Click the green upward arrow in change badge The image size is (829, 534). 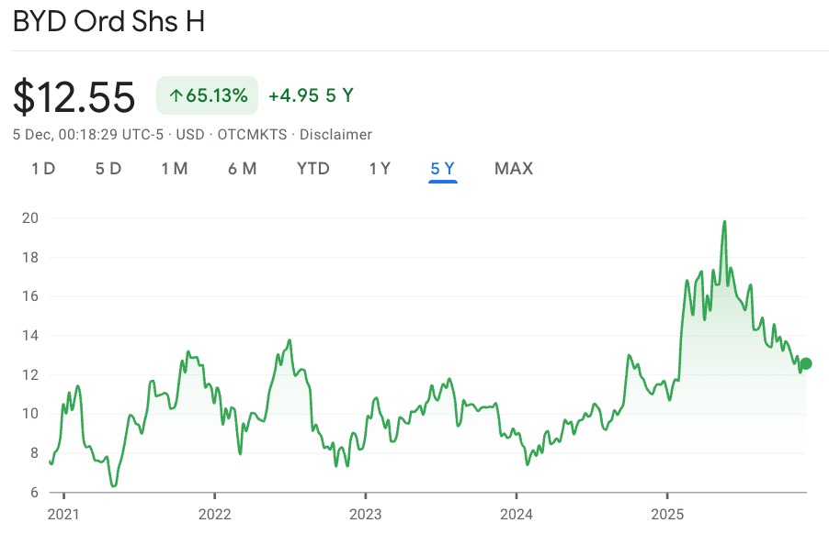[x=178, y=95]
